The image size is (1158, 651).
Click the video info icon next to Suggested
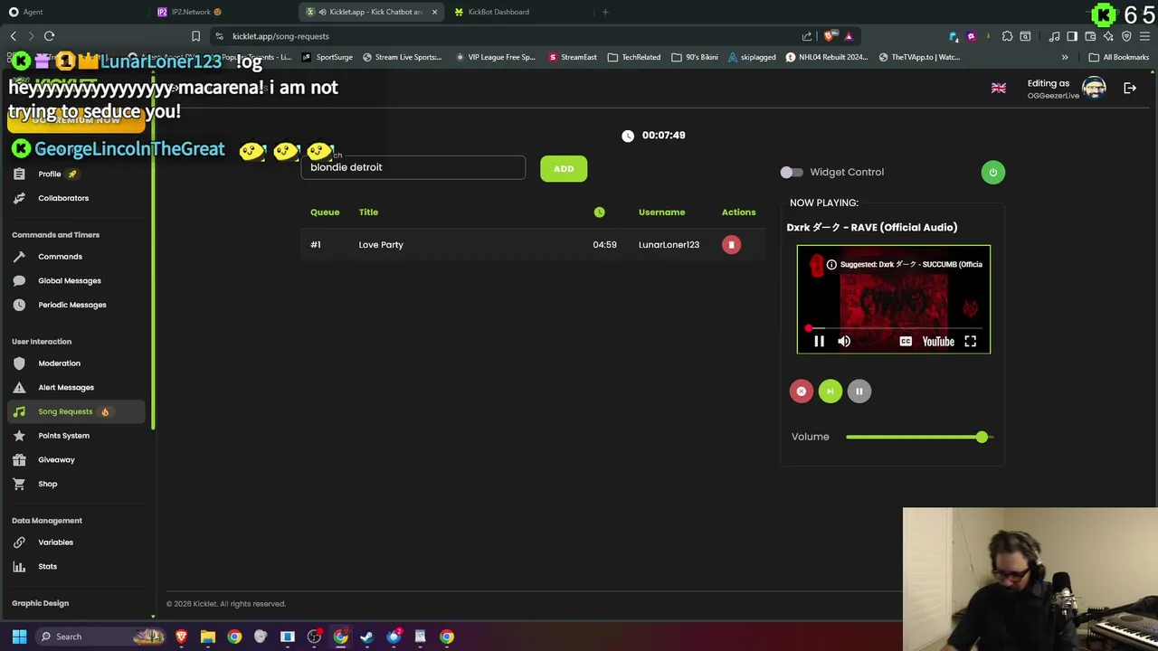[831, 265]
